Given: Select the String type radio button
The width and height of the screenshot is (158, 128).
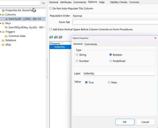Looking at the screenshot, I should pyautogui.click(x=77, y=55).
